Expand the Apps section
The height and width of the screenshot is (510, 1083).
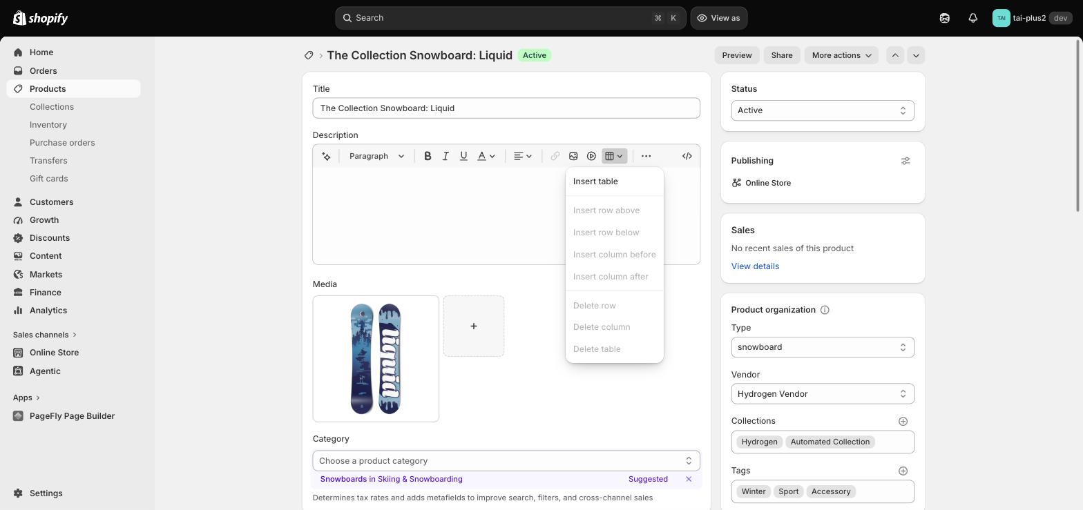[x=27, y=398]
